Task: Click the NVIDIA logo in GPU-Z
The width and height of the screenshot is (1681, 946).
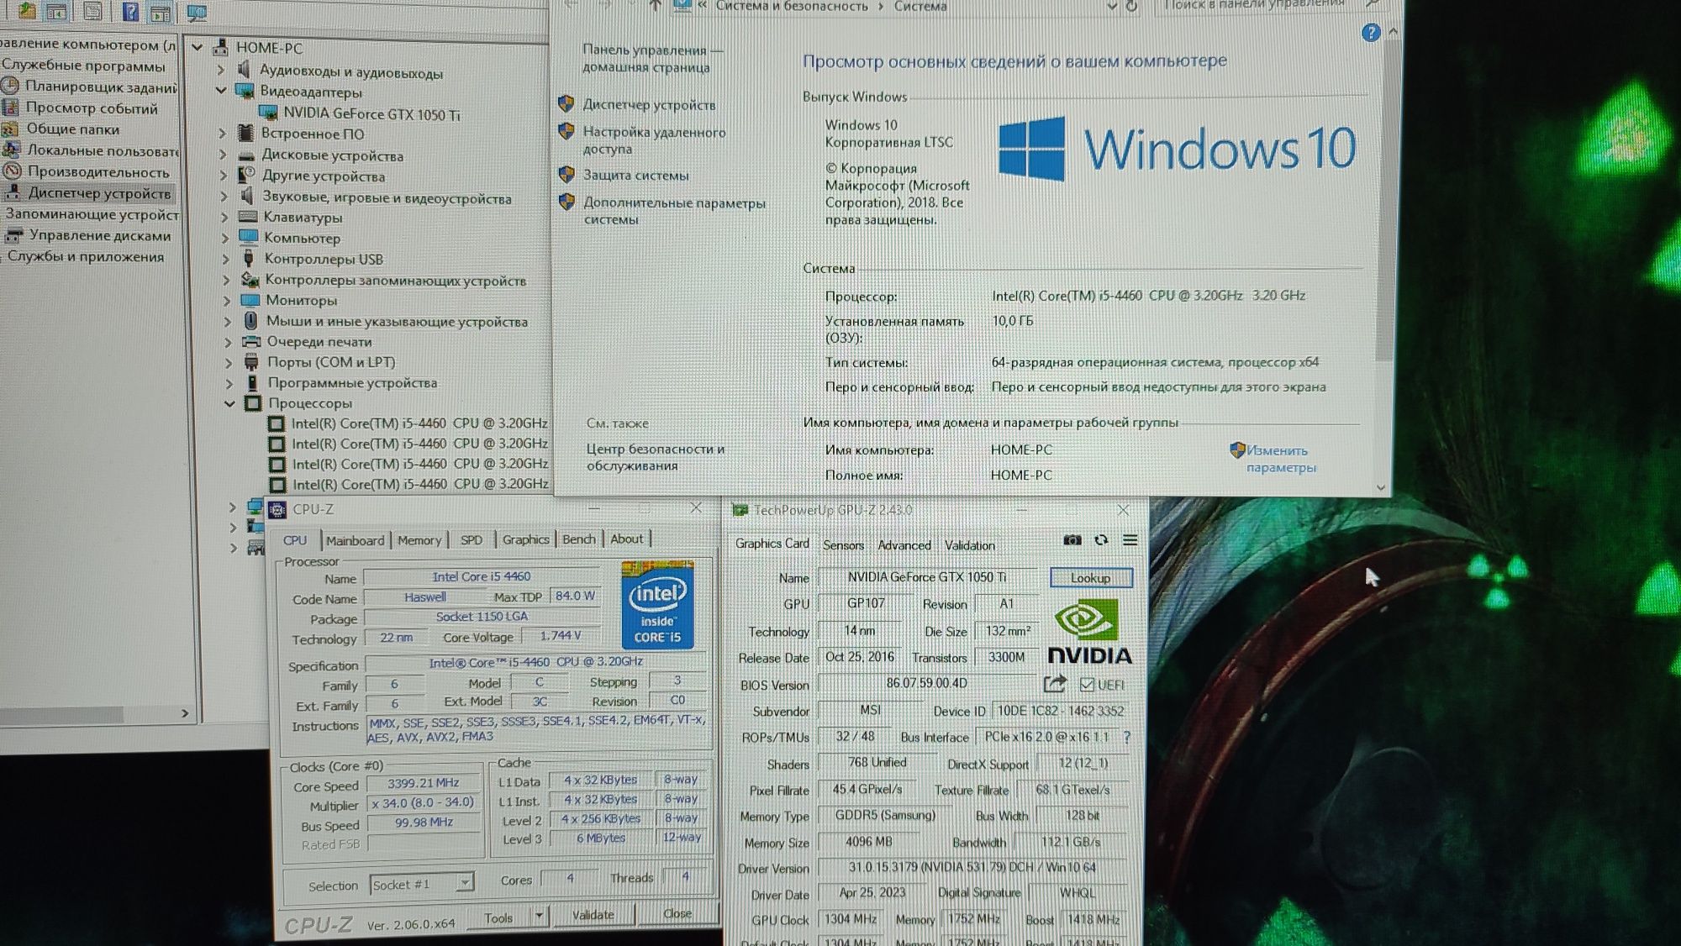Action: [1089, 630]
